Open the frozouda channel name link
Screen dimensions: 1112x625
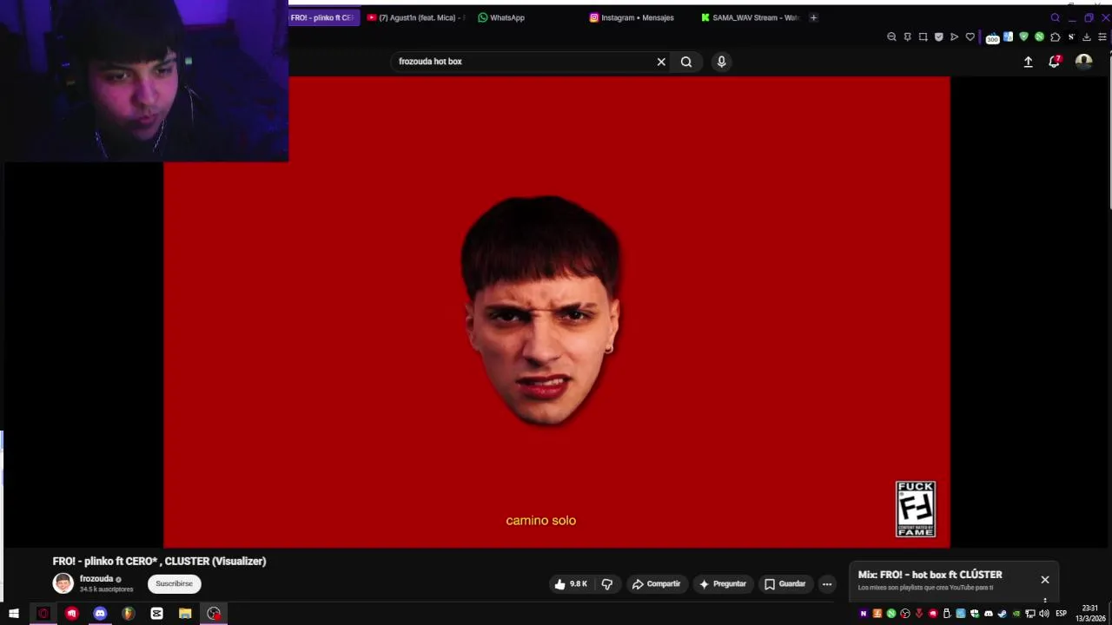point(96,579)
